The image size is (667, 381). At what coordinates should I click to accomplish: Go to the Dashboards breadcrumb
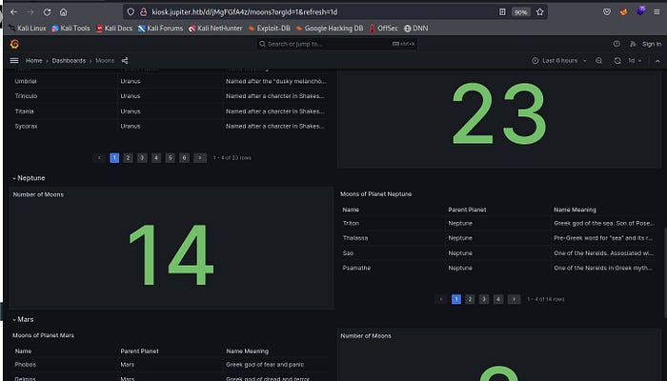(x=69, y=60)
